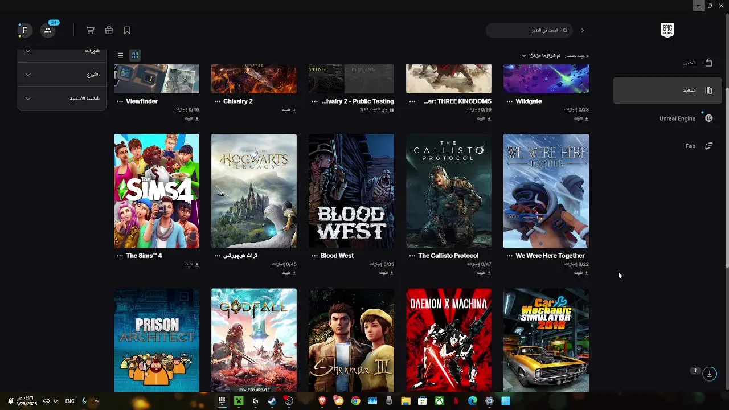The image size is (729, 410).
Task: Open Shenmue III cover thumbnail
Action: pos(351,340)
